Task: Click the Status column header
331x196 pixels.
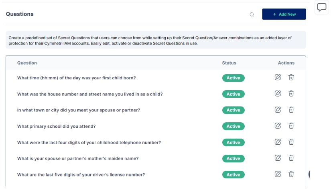Action: pos(229,63)
